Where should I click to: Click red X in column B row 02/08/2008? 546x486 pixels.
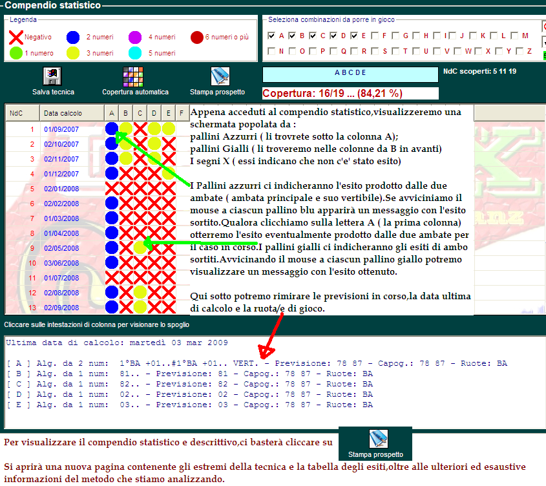tap(126, 292)
